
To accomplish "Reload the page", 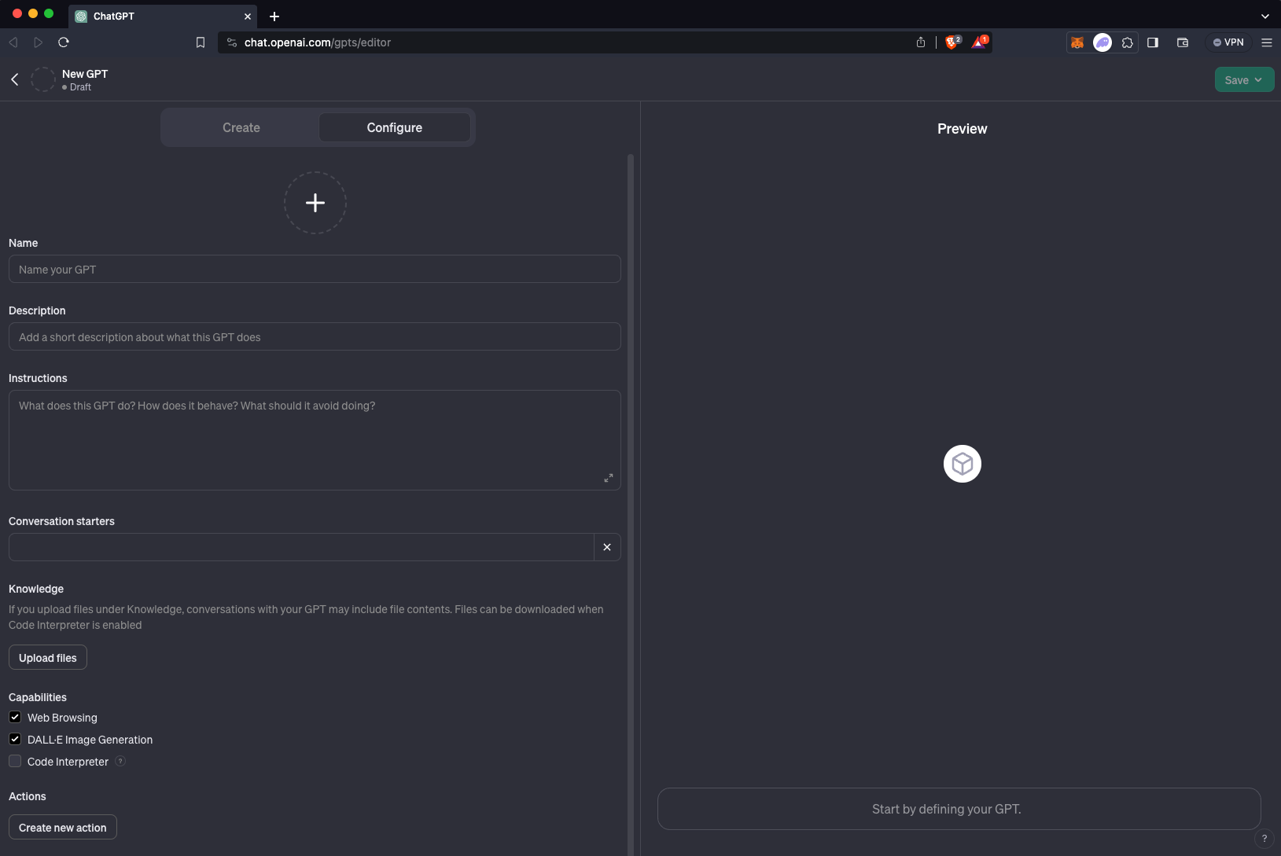I will coord(64,42).
